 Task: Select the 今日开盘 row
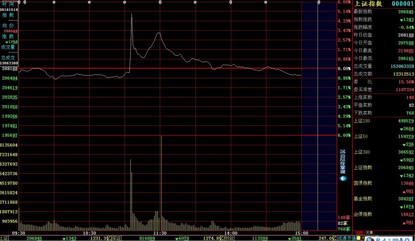tap(384, 42)
